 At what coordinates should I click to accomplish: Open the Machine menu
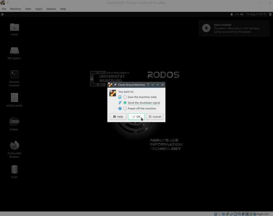point(15,9)
